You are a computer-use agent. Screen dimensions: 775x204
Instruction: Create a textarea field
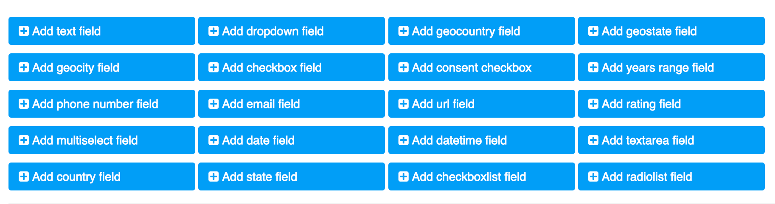click(671, 140)
